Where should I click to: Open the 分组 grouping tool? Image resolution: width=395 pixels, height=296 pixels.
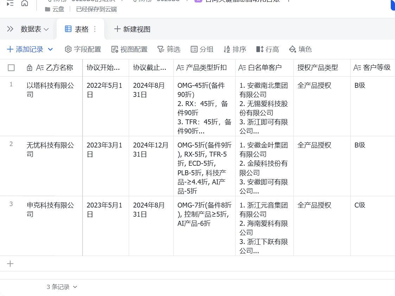[202, 50]
